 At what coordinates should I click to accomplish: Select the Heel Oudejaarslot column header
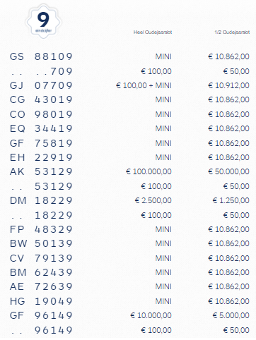153,32
